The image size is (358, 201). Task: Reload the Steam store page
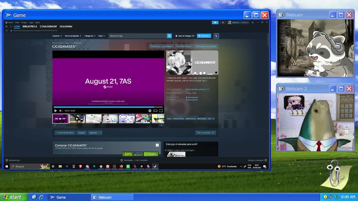[7, 30]
